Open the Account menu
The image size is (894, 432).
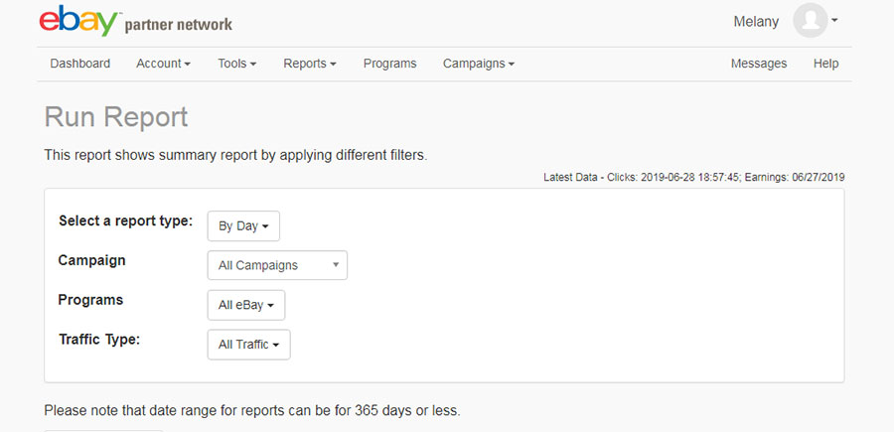[163, 64]
